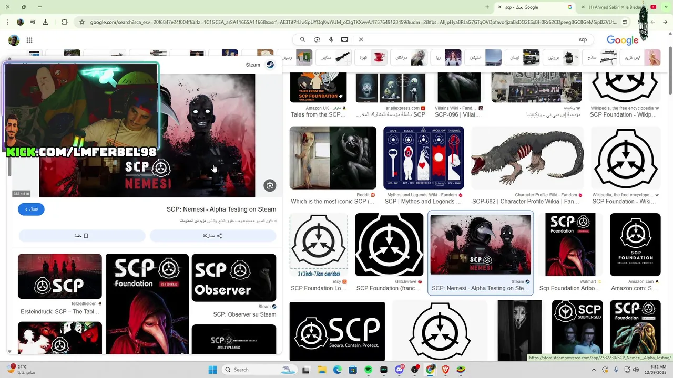View site information icon in address bar

pos(625,22)
